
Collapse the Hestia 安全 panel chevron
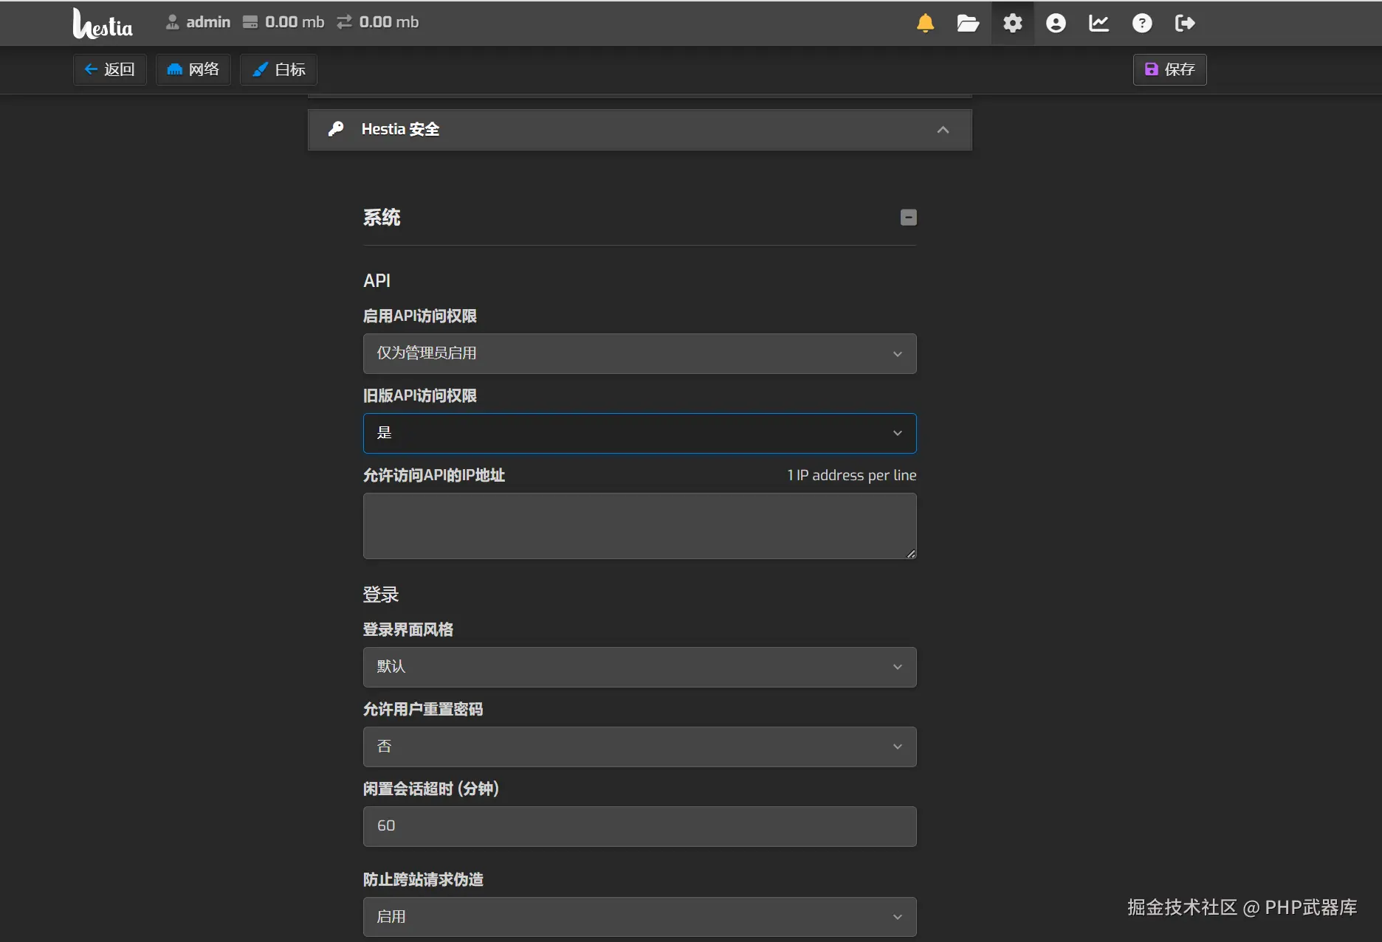click(x=943, y=130)
